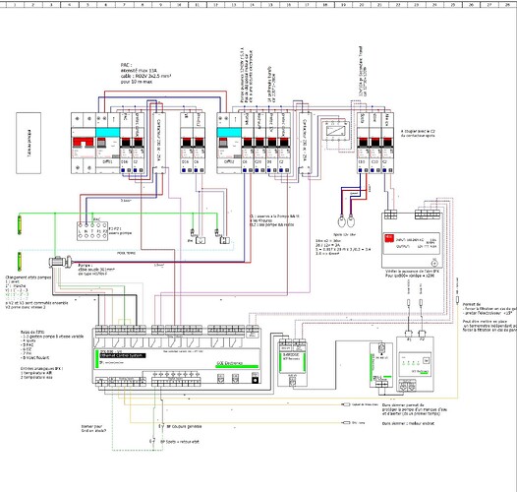This screenshot has width=517, height=492.
Task: Click the P1 probe connector on the regulator
Action: 409,334
